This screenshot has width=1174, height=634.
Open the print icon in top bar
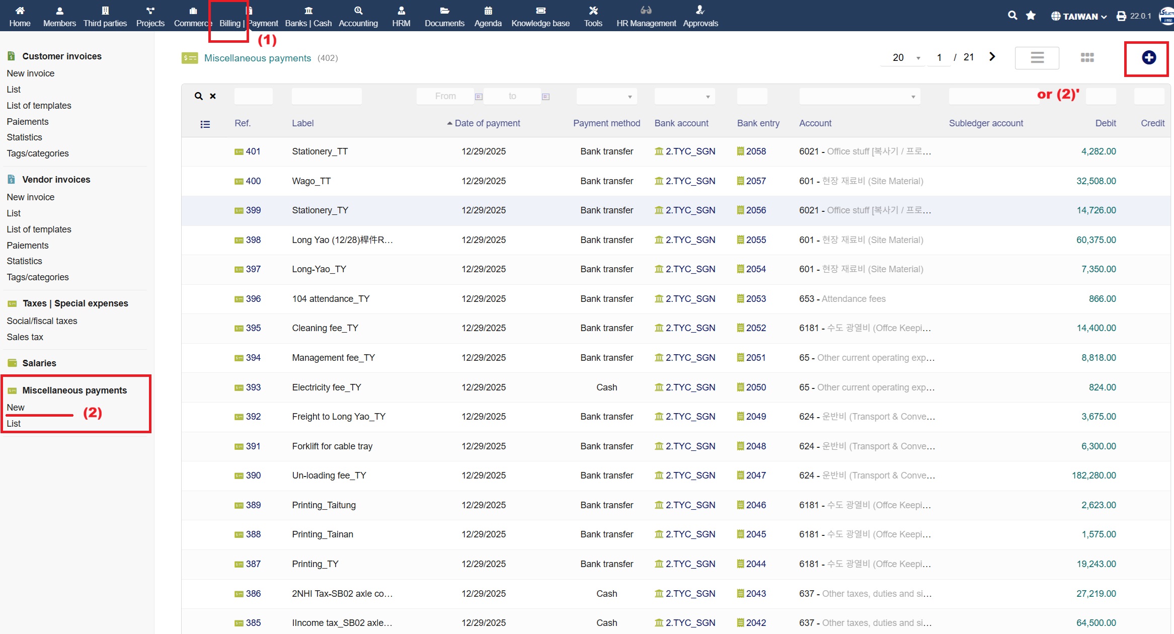click(1121, 16)
